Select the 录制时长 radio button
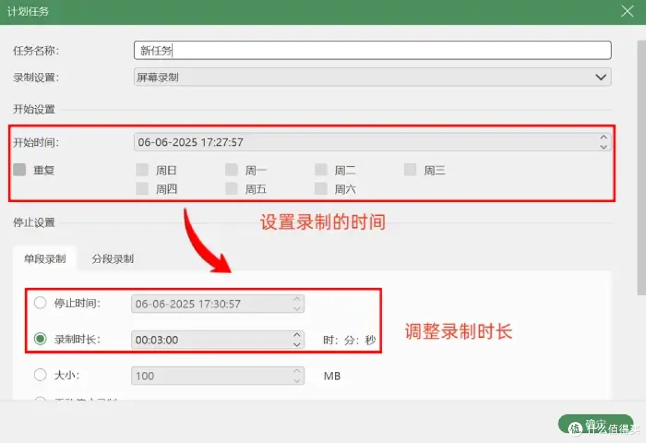 tap(40, 339)
